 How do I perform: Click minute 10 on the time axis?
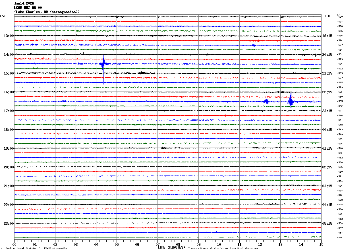(x=219, y=244)
